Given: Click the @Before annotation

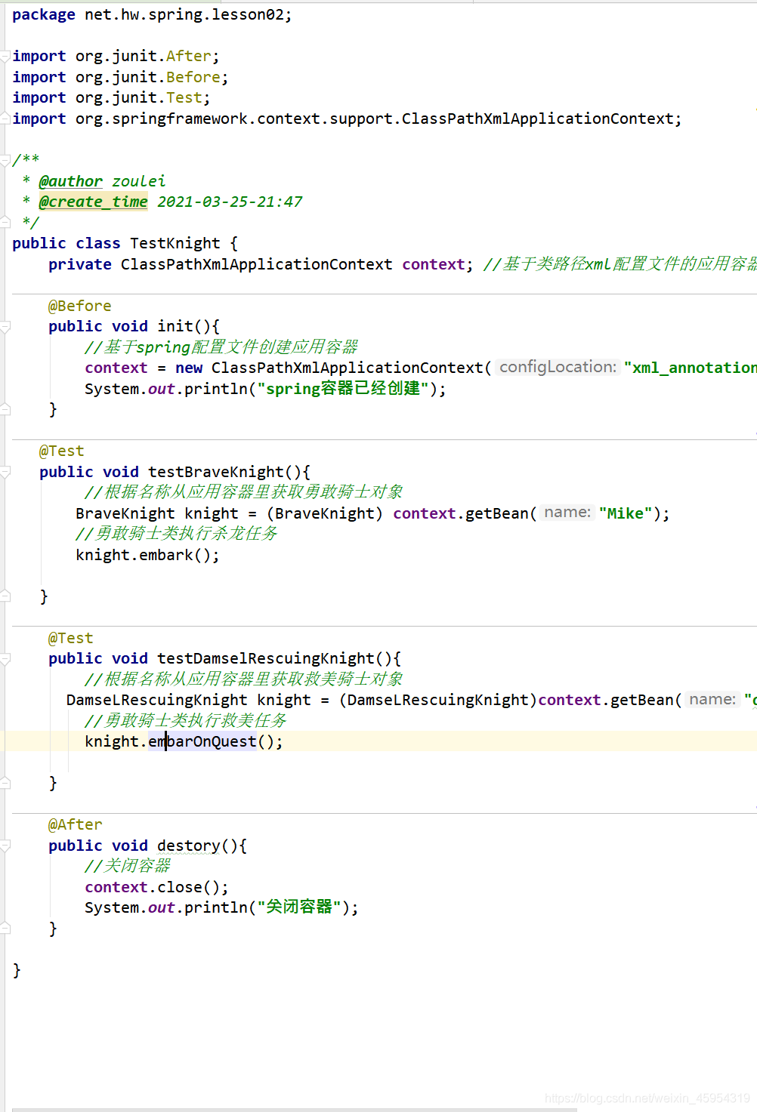Looking at the screenshot, I should [80, 306].
